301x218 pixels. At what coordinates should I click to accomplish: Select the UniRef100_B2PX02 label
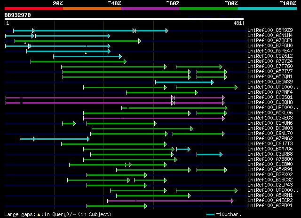point(270,175)
